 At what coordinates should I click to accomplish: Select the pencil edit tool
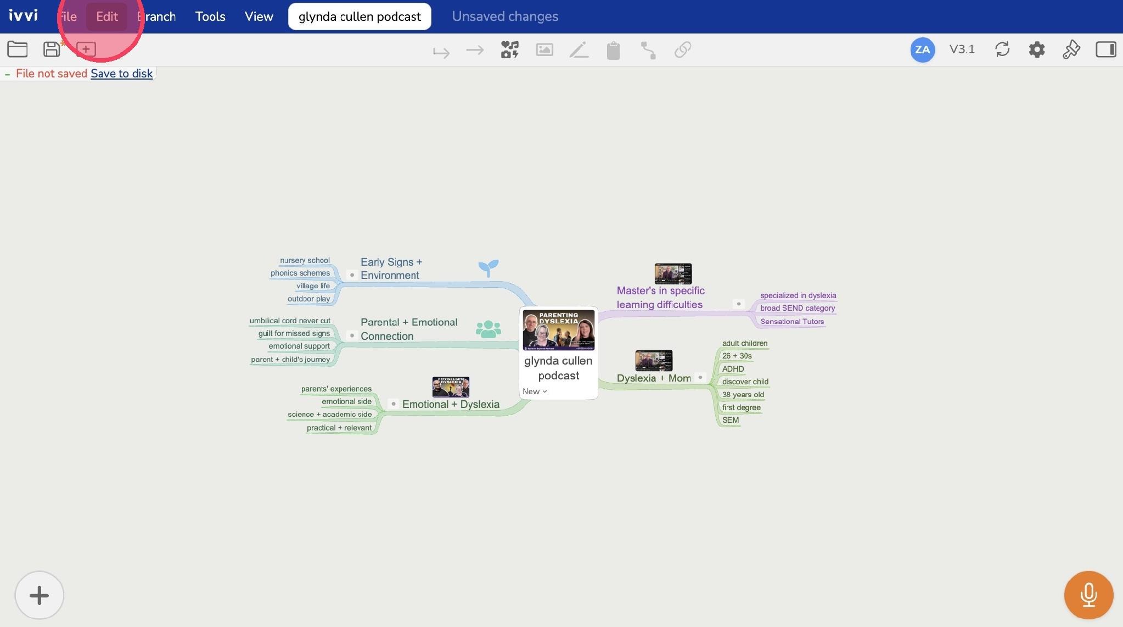tap(579, 50)
